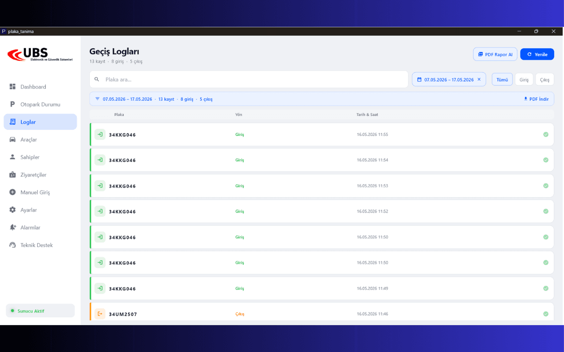
Task: Click entry icon of 11:52 log row
Action: (x=100, y=211)
